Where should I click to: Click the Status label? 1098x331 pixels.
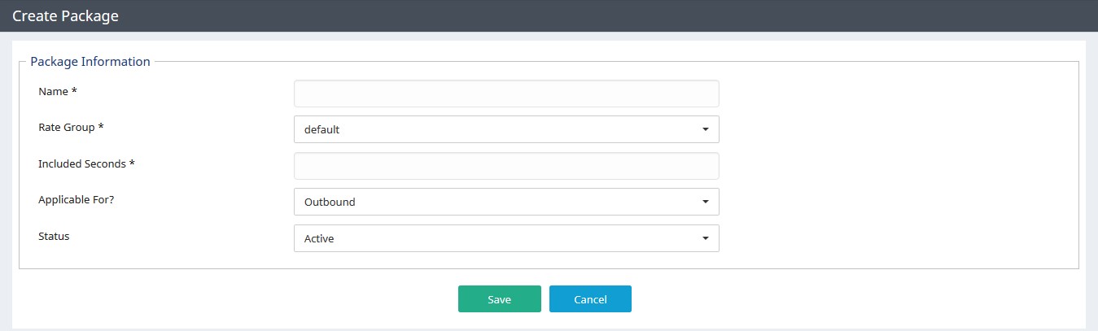point(54,236)
